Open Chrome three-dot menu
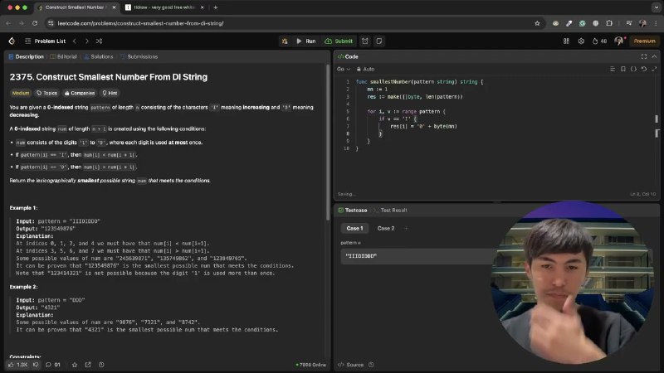Screen dimensions: 664x373 (x=656, y=23)
